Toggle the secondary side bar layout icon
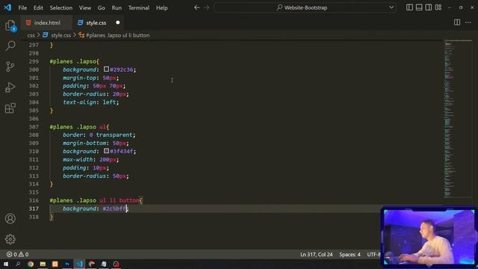The height and width of the screenshot is (269, 478). click(x=428, y=7)
